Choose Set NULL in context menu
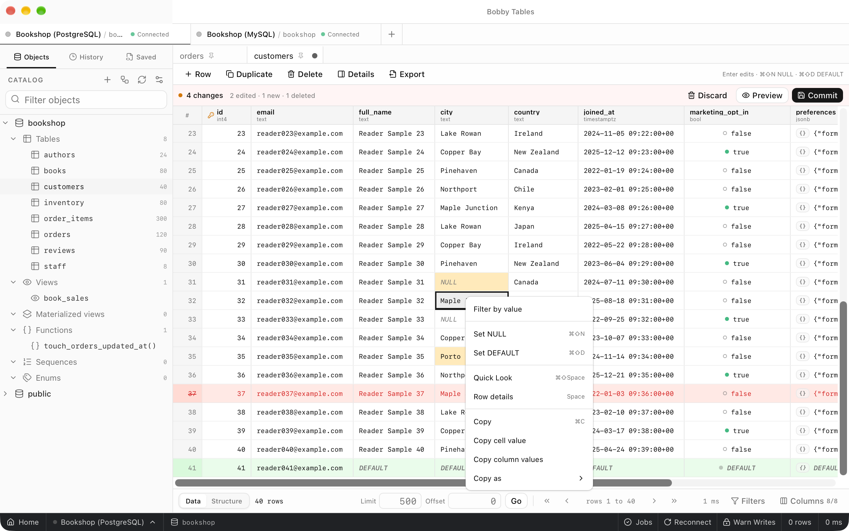This screenshot has height=531, width=849. [x=529, y=334]
